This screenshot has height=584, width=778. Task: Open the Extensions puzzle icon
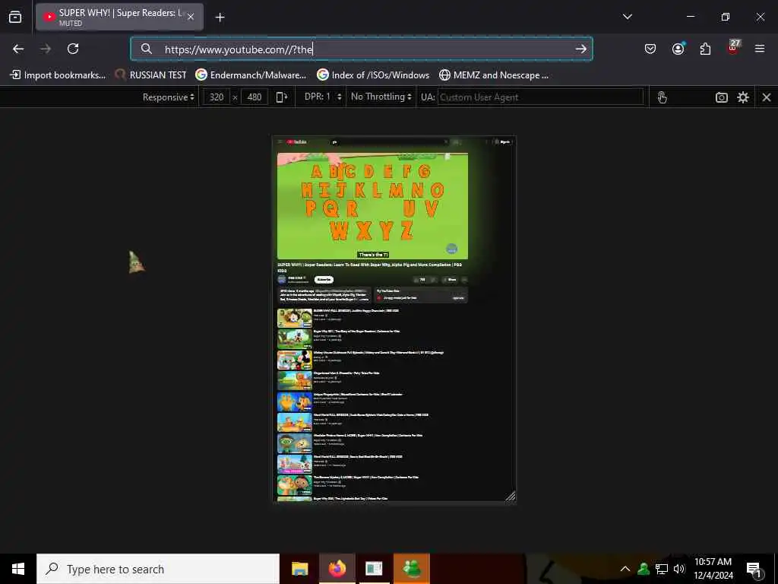click(x=705, y=49)
